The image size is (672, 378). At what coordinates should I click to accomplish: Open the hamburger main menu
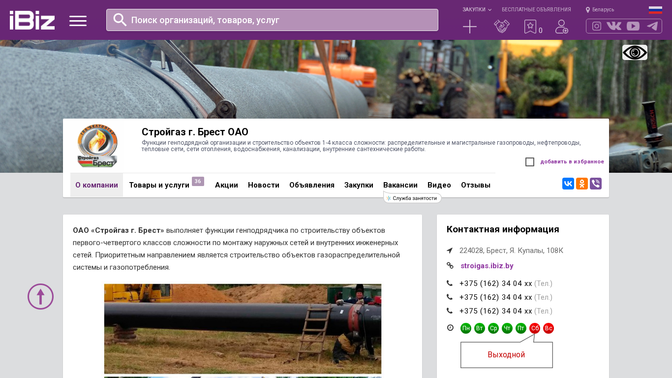(78, 21)
